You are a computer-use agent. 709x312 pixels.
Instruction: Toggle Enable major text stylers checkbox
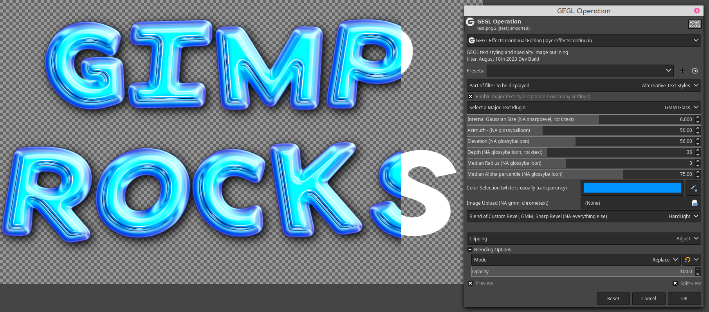pyautogui.click(x=470, y=96)
